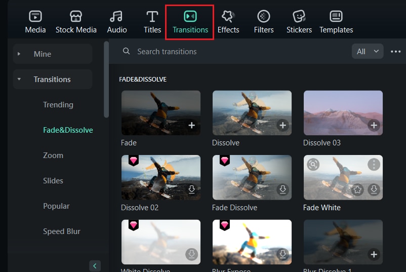Select the Fade transition thumbnail
406x272 pixels.
point(161,112)
